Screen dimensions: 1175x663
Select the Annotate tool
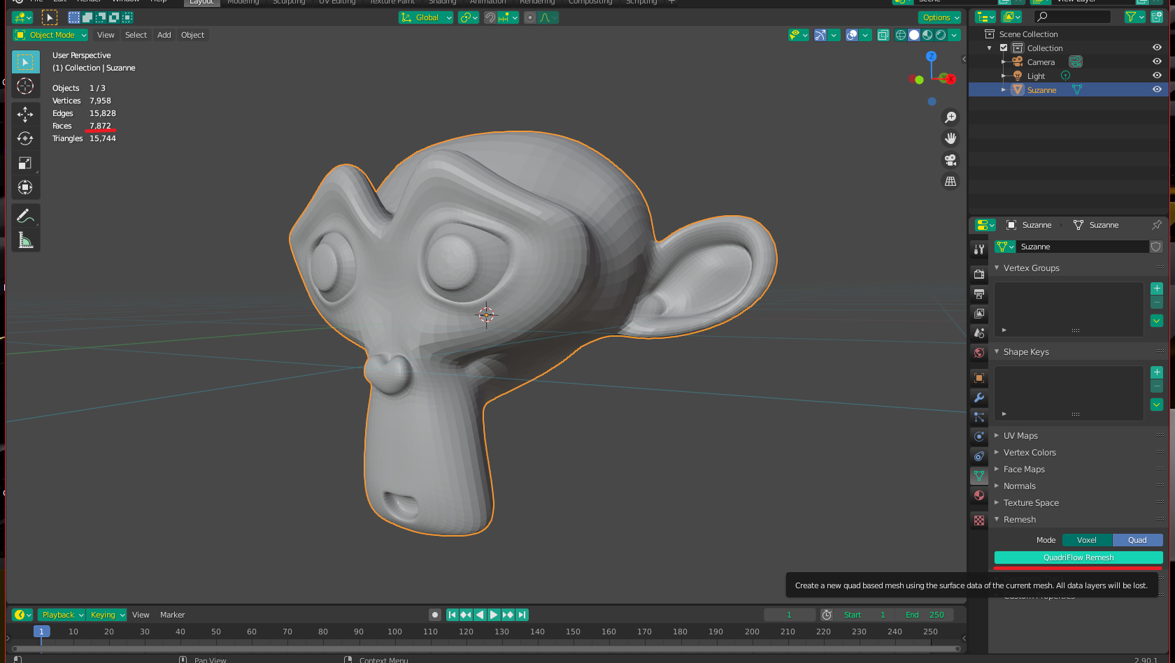(x=25, y=216)
